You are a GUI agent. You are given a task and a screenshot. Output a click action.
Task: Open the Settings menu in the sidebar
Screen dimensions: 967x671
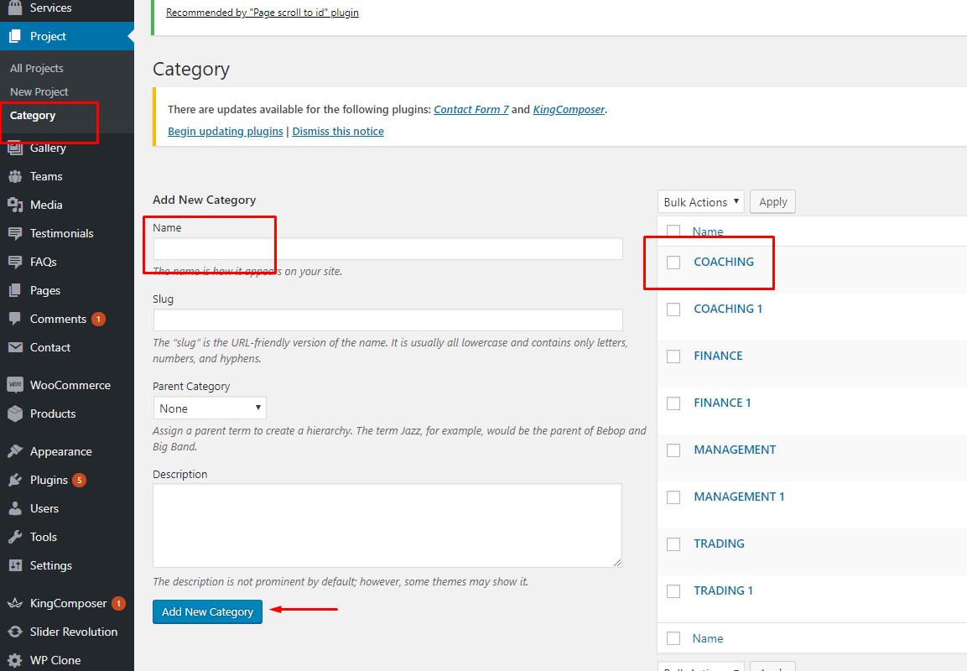pos(50,565)
